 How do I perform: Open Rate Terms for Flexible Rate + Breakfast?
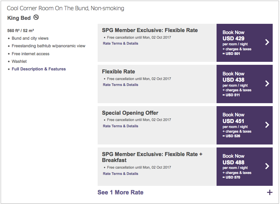(x=121, y=174)
